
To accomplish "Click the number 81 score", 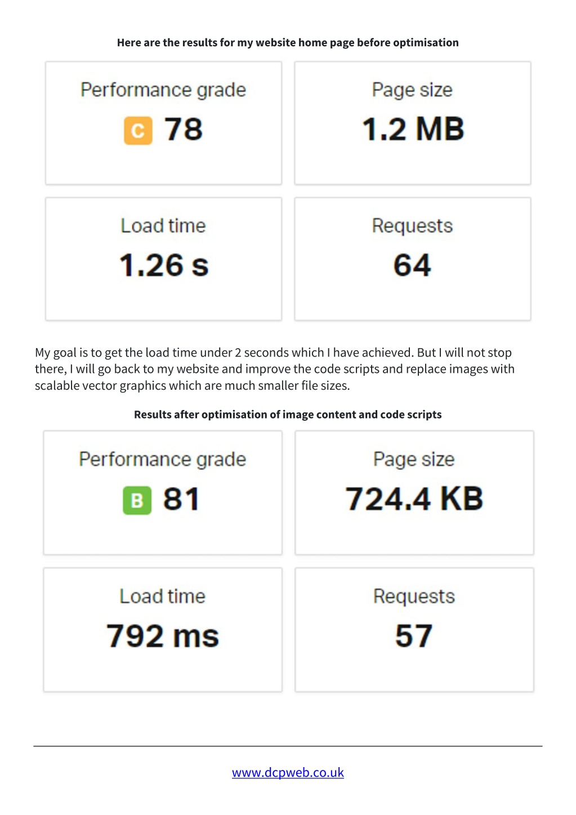I will pyautogui.click(x=181, y=499).
